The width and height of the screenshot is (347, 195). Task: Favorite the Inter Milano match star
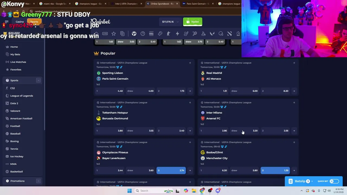[294, 102]
